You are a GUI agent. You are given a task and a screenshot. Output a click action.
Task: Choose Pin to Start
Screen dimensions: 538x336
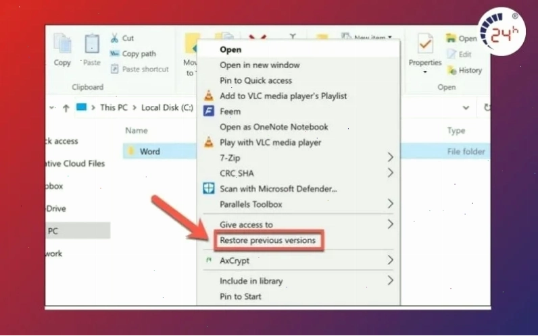tap(298, 296)
